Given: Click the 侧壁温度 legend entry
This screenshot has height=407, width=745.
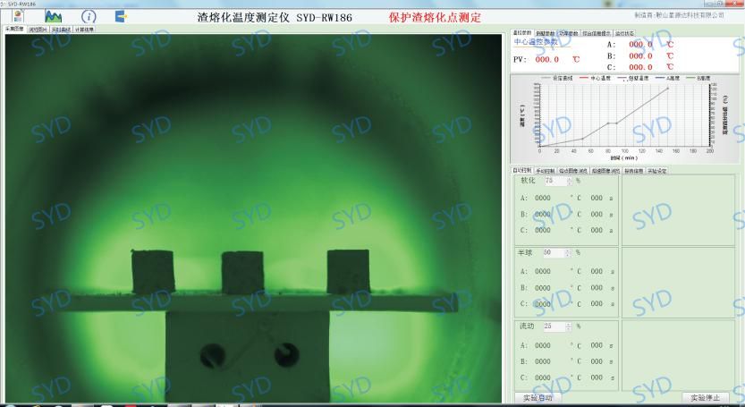Looking at the screenshot, I should [x=632, y=78].
